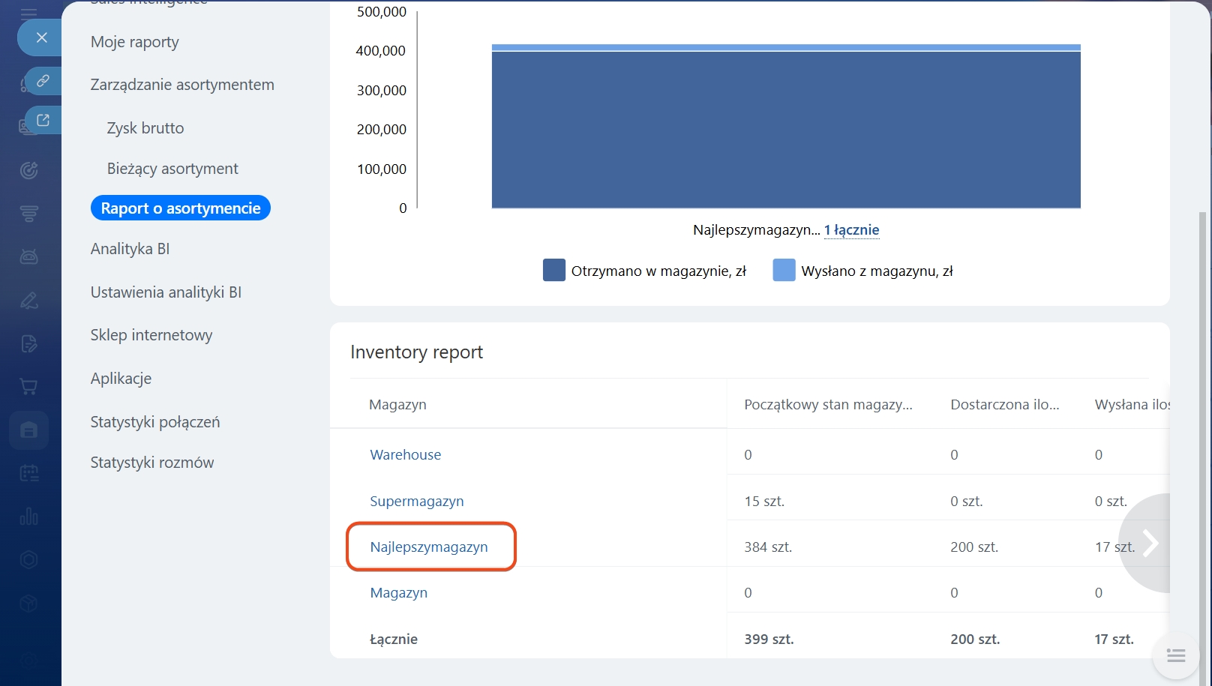The image size is (1212, 686).
Task: Close the slider panel with X button
Action: (42, 37)
